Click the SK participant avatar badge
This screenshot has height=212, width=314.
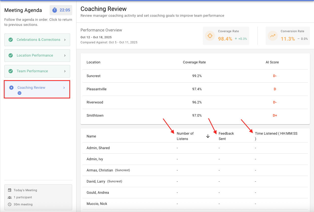(x=19, y=93)
